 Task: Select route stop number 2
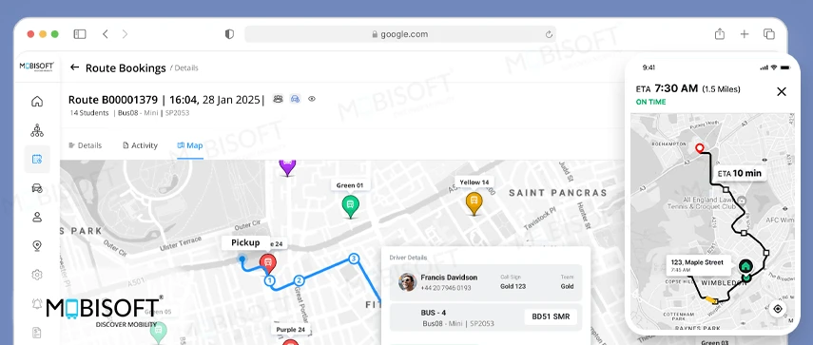(x=299, y=280)
